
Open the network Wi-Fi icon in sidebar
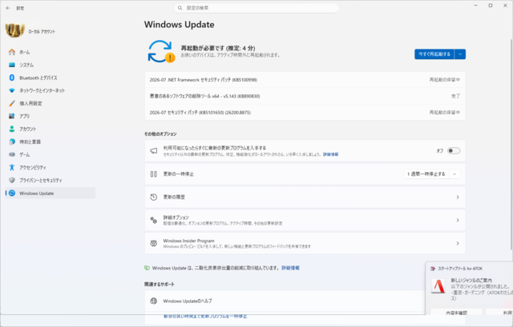(12, 90)
